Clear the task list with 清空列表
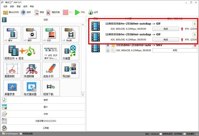Image resolution: width=199 pixels, height=136 pixels. point(53,12)
